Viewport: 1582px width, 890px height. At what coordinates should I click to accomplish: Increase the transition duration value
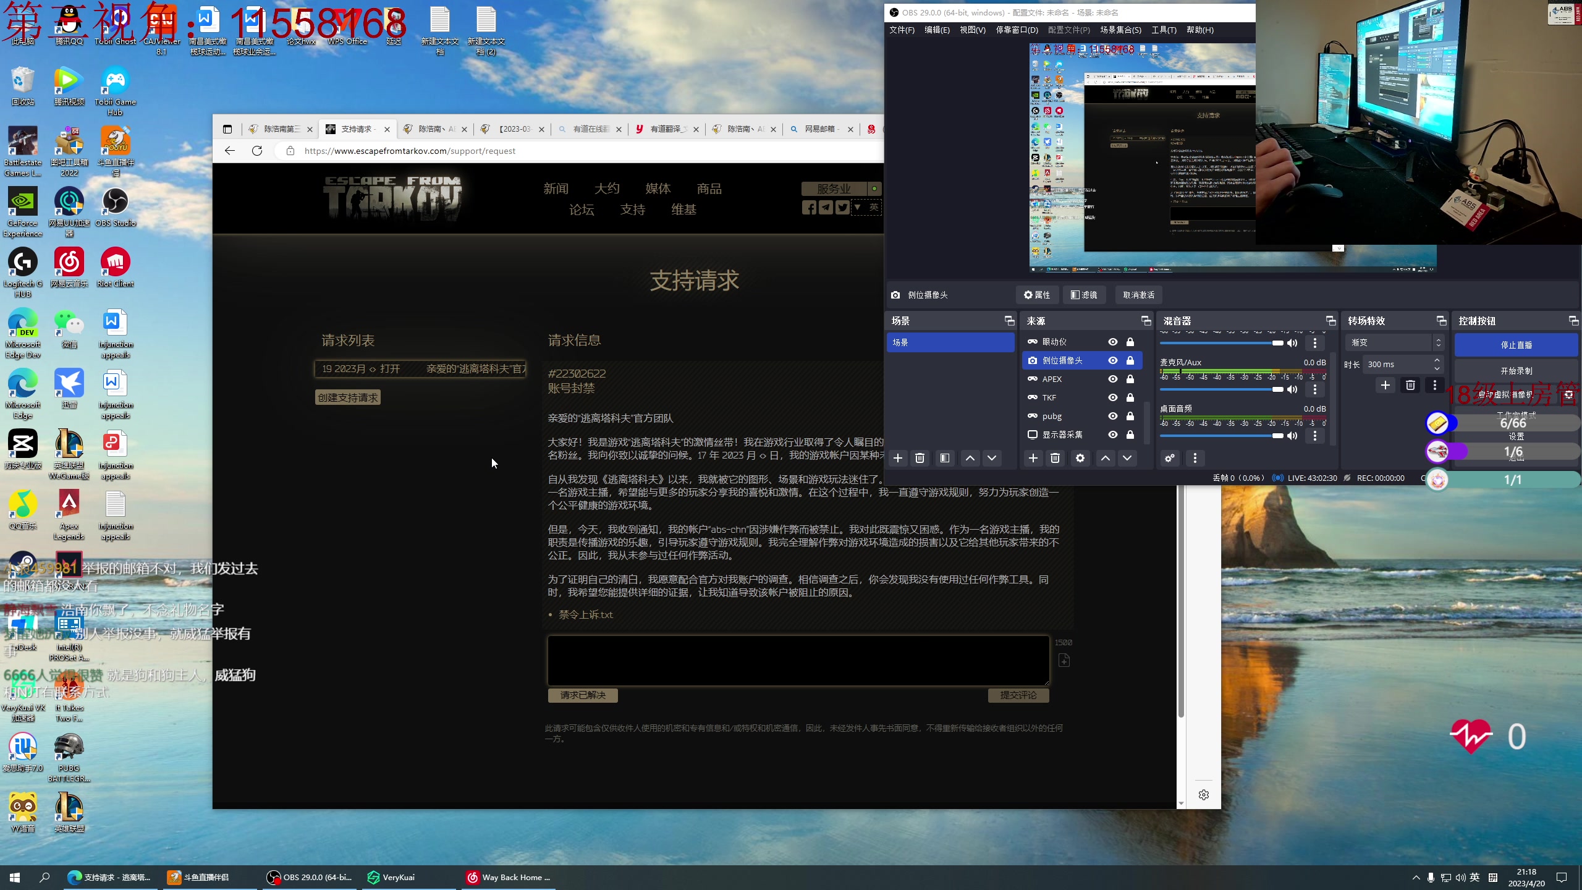pos(1437,360)
